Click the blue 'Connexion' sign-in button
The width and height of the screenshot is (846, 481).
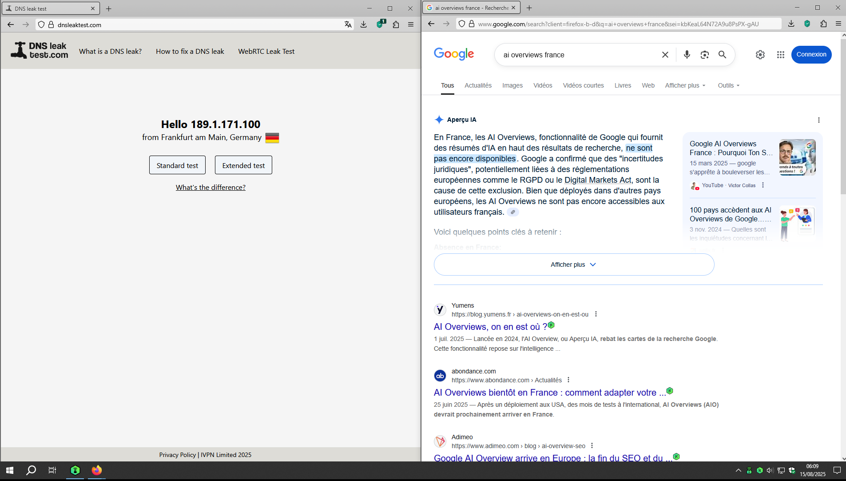click(811, 55)
